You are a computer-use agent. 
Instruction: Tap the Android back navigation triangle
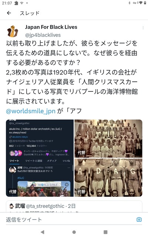pos(43,232)
